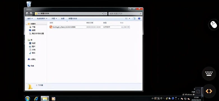Open the Windows Start button
The height and width of the screenshot is (101, 219).
click(x=27, y=99)
